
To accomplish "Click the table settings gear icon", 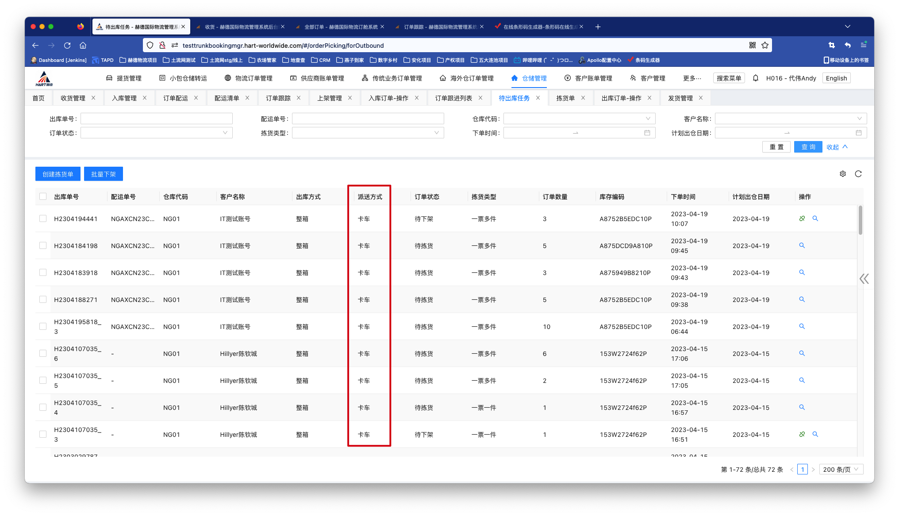I will 842,174.
